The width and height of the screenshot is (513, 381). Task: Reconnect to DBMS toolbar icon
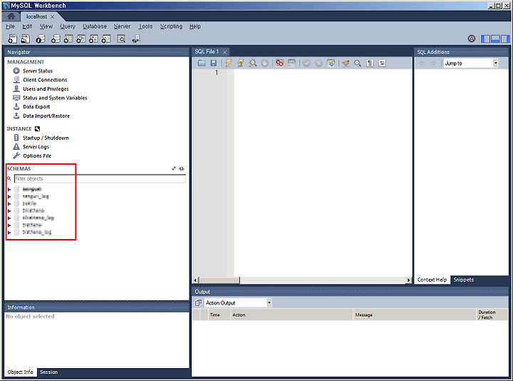136,39
